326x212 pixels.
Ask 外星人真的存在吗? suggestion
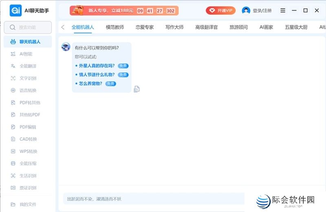97,66
